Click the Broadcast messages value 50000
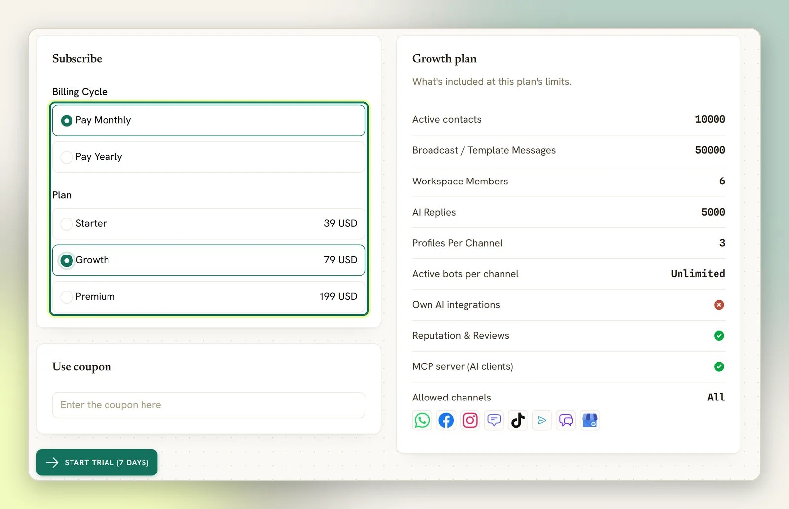This screenshot has height=509, width=789. pos(710,150)
